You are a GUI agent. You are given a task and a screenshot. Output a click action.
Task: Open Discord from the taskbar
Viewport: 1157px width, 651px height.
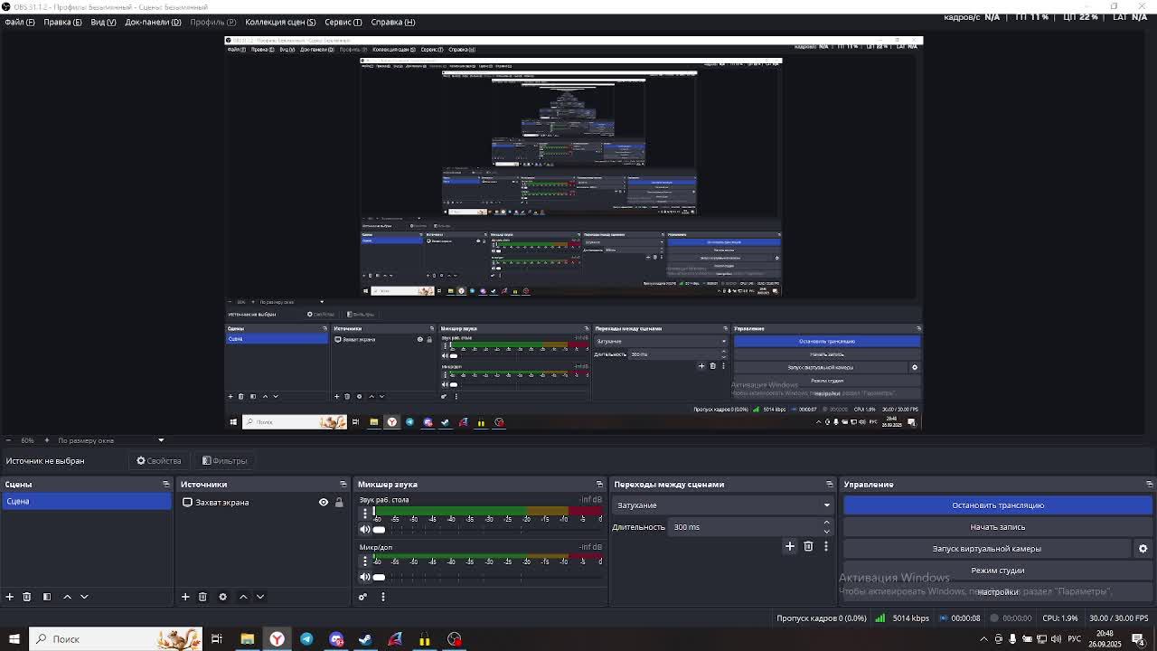pos(336,639)
